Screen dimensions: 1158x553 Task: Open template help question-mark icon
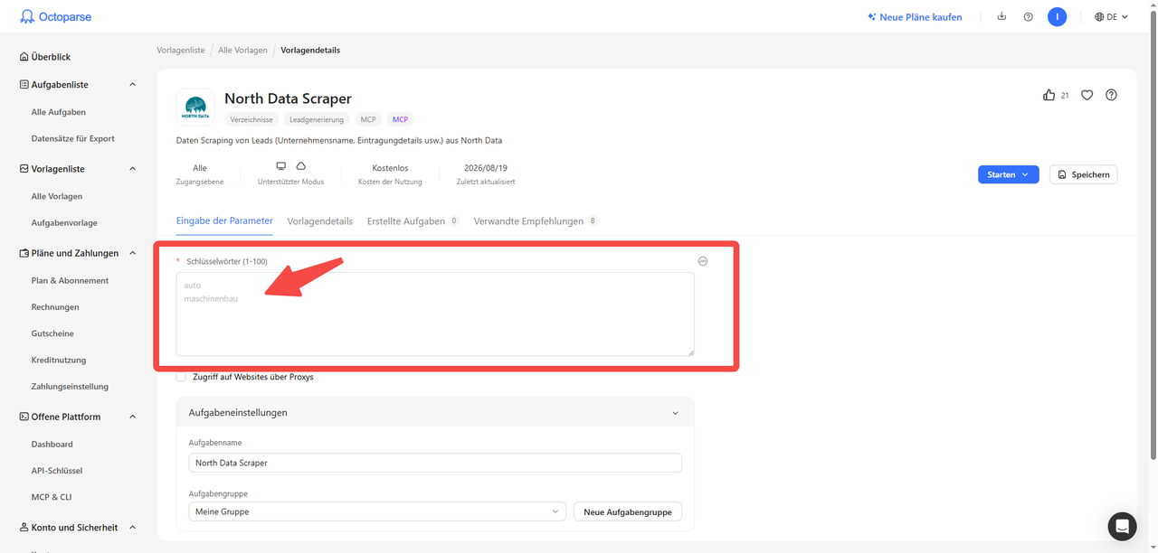[1112, 95]
